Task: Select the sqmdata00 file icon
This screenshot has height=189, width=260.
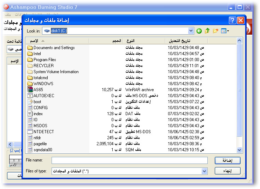Action: click(x=30, y=150)
